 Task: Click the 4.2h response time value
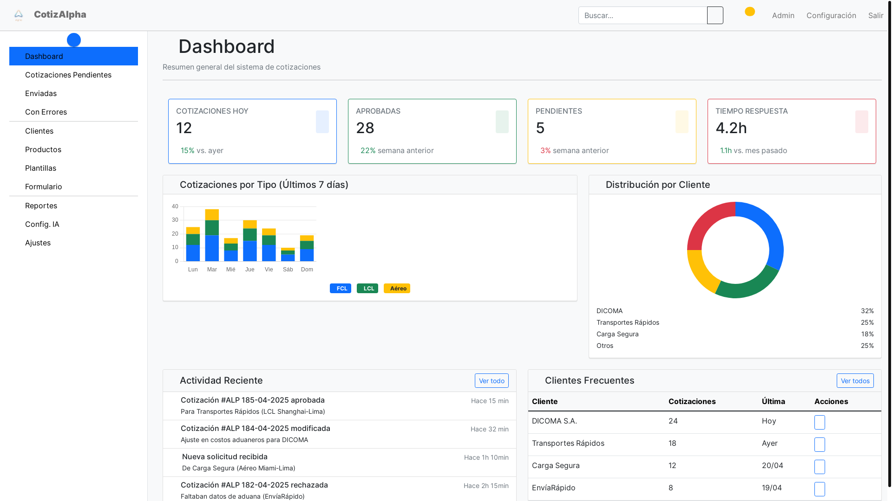click(731, 128)
